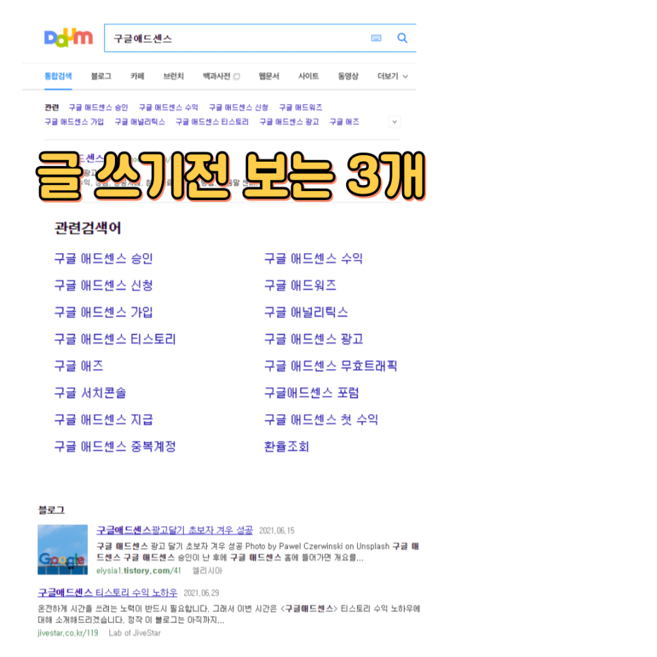Click the 블로그 section heading
The width and height of the screenshot is (657, 657).
point(51,510)
